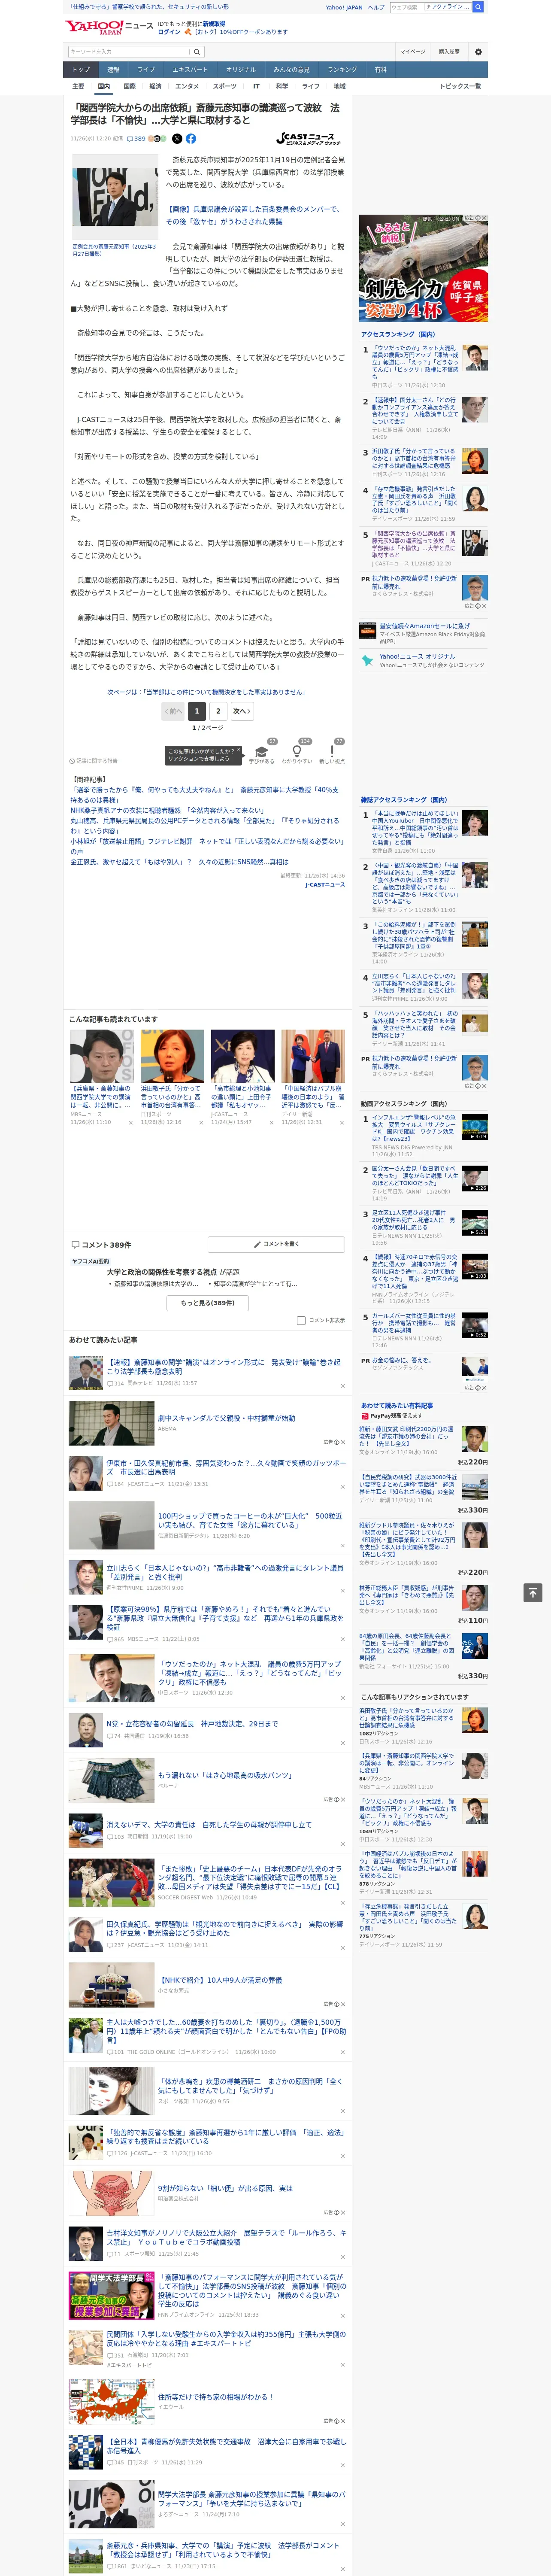551x2576 pixels.
Task: Play video ranking item 1 インフルエンザ
Action: (x=475, y=1126)
